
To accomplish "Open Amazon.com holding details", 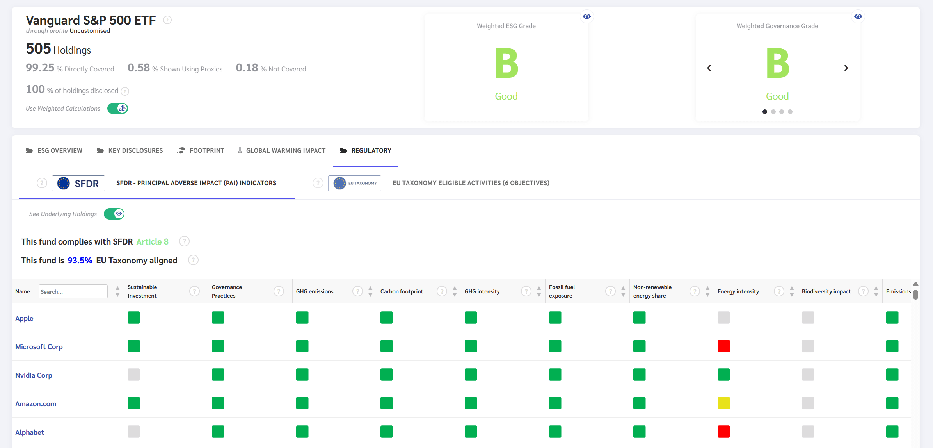I will click(x=36, y=404).
